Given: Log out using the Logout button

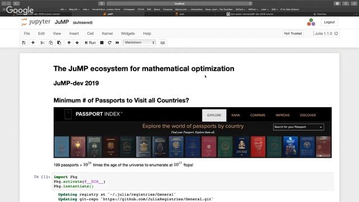Looking at the screenshot, I should pos(329,22).
